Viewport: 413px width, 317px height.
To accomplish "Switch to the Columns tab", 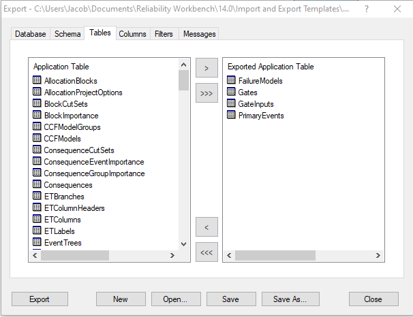I will point(132,34).
